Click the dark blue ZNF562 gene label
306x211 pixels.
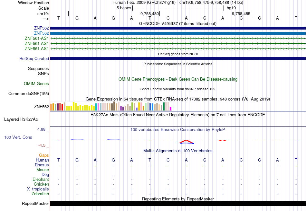[x=41, y=28]
